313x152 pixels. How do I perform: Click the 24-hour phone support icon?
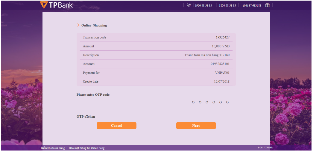(x=189, y=5)
